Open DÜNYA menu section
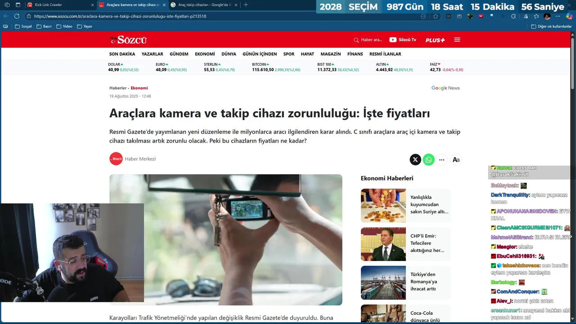Screen dimensions: 576x324 229,54
